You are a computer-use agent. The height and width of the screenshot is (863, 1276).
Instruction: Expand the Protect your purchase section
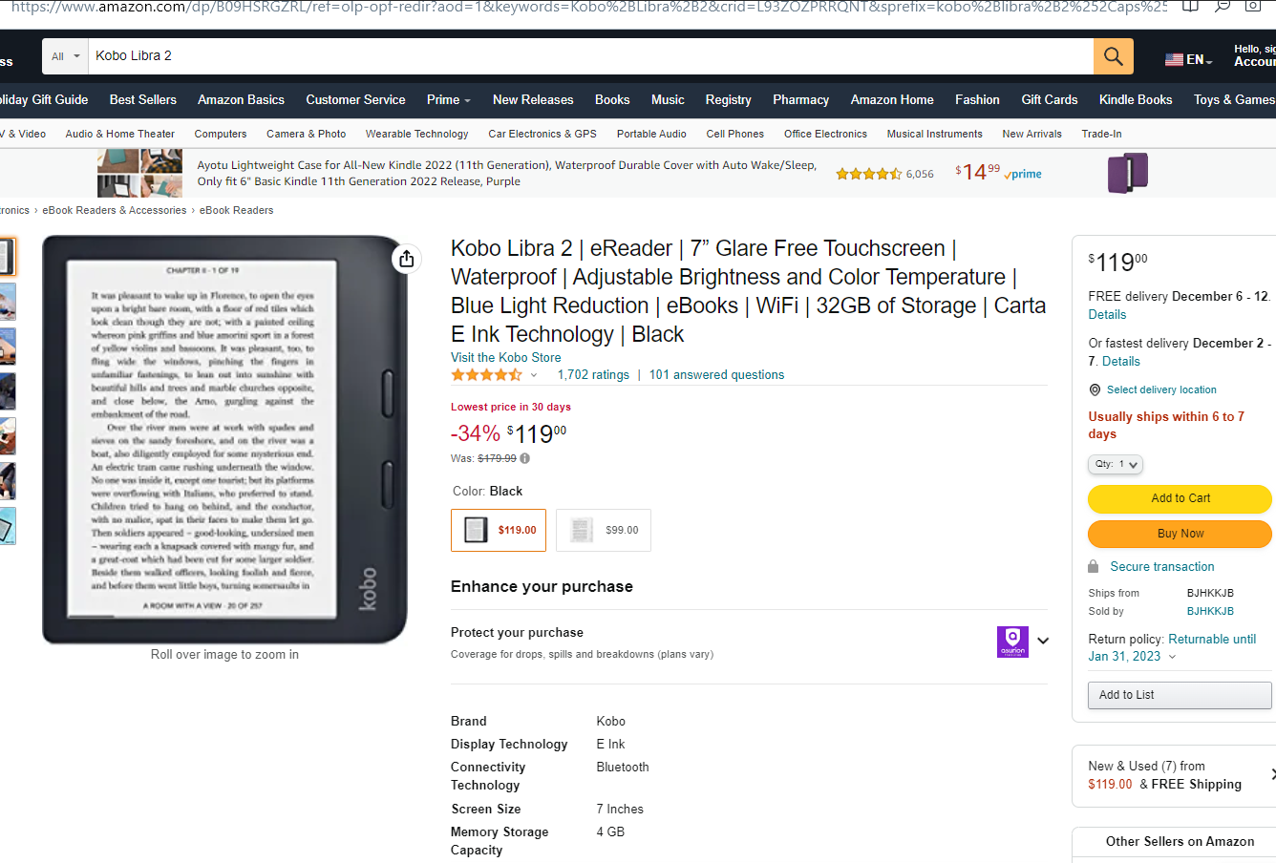[1043, 641]
